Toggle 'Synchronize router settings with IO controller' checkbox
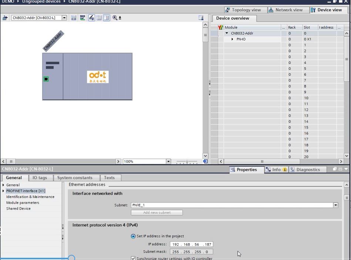Viewport: 351px width, 260px height. coord(133,258)
